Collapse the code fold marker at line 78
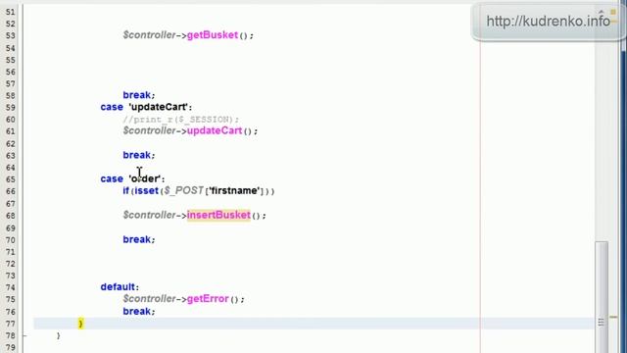The image size is (627, 353). click(x=24, y=335)
